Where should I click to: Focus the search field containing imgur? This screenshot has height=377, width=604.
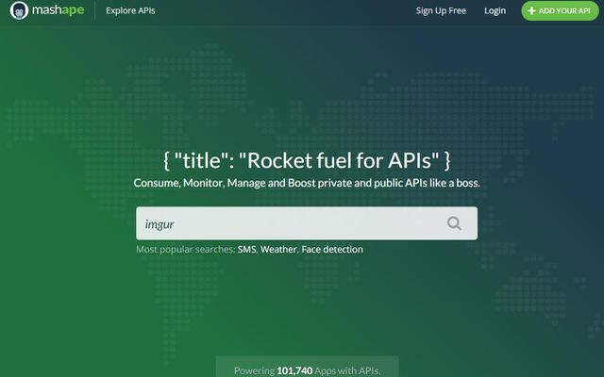tap(307, 223)
